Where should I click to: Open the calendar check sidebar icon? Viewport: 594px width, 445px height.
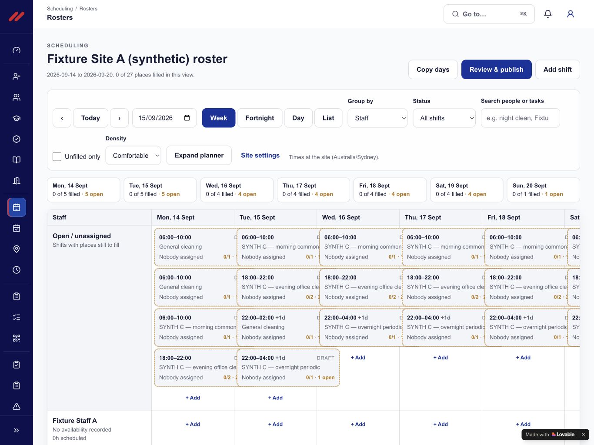17,228
